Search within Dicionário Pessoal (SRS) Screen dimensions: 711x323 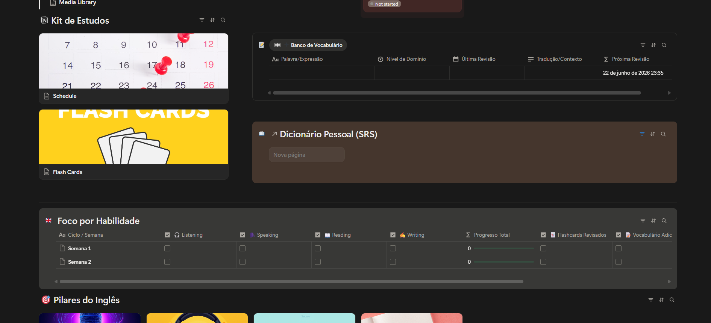[663, 134]
